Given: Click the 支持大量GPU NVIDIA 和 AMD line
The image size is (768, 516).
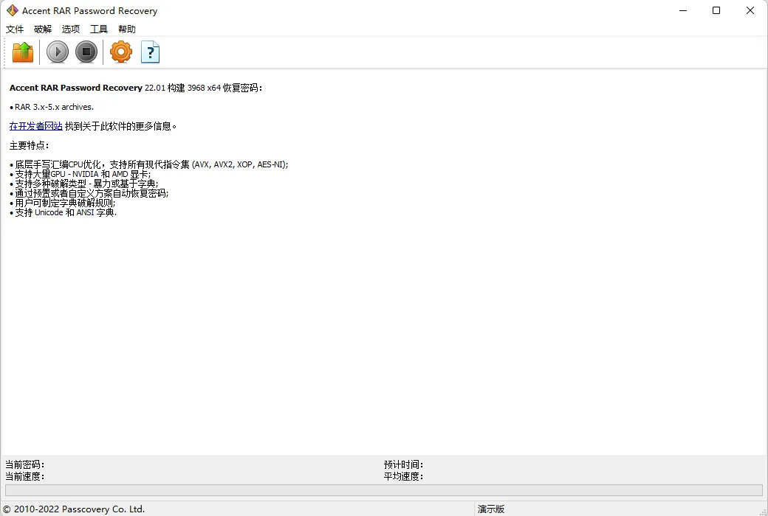Looking at the screenshot, I should coord(80,174).
